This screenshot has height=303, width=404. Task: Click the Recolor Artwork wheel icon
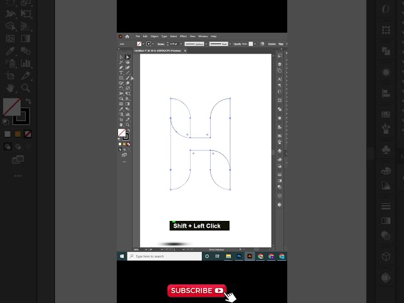point(263,44)
